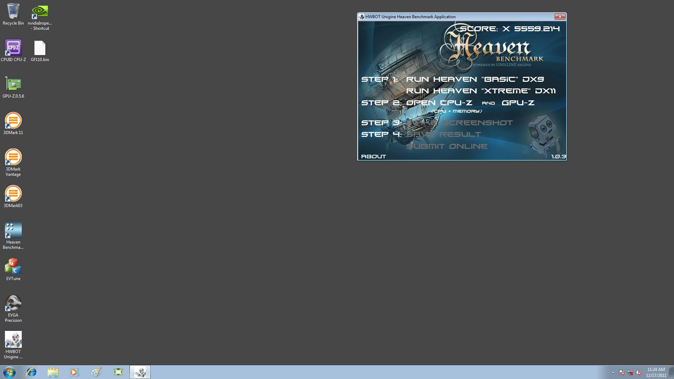Click HWBOT window title bar icon
The width and height of the screenshot is (674, 379).
click(x=362, y=16)
